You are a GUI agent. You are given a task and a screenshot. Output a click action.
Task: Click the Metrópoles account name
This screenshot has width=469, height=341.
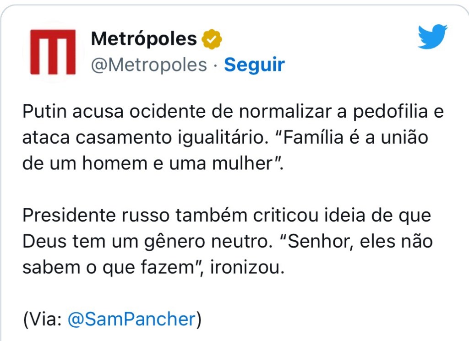144,39
